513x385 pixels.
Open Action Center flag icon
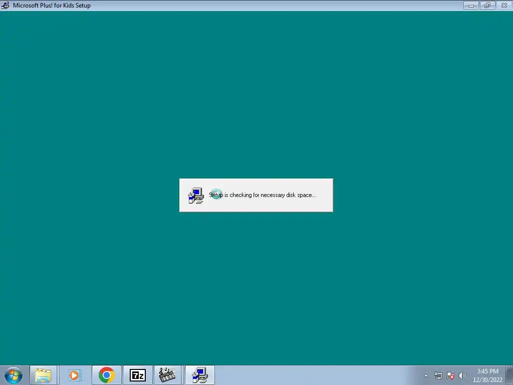tap(450, 375)
